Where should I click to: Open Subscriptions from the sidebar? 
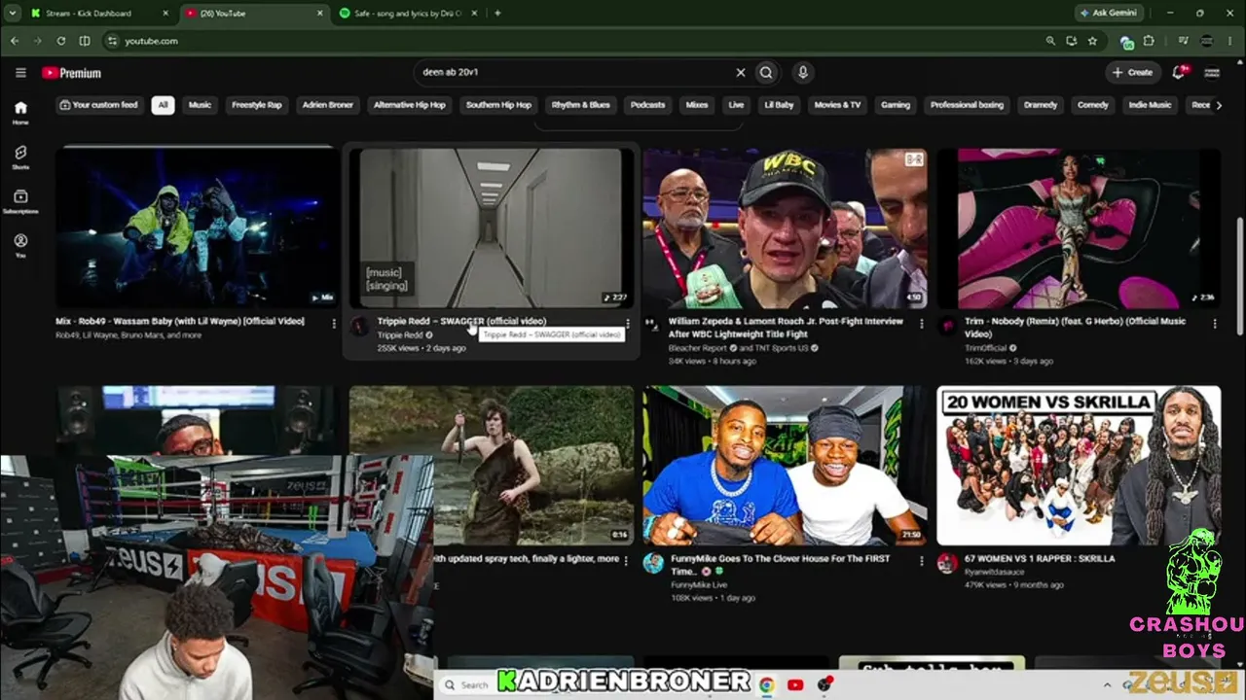pos(20,201)
